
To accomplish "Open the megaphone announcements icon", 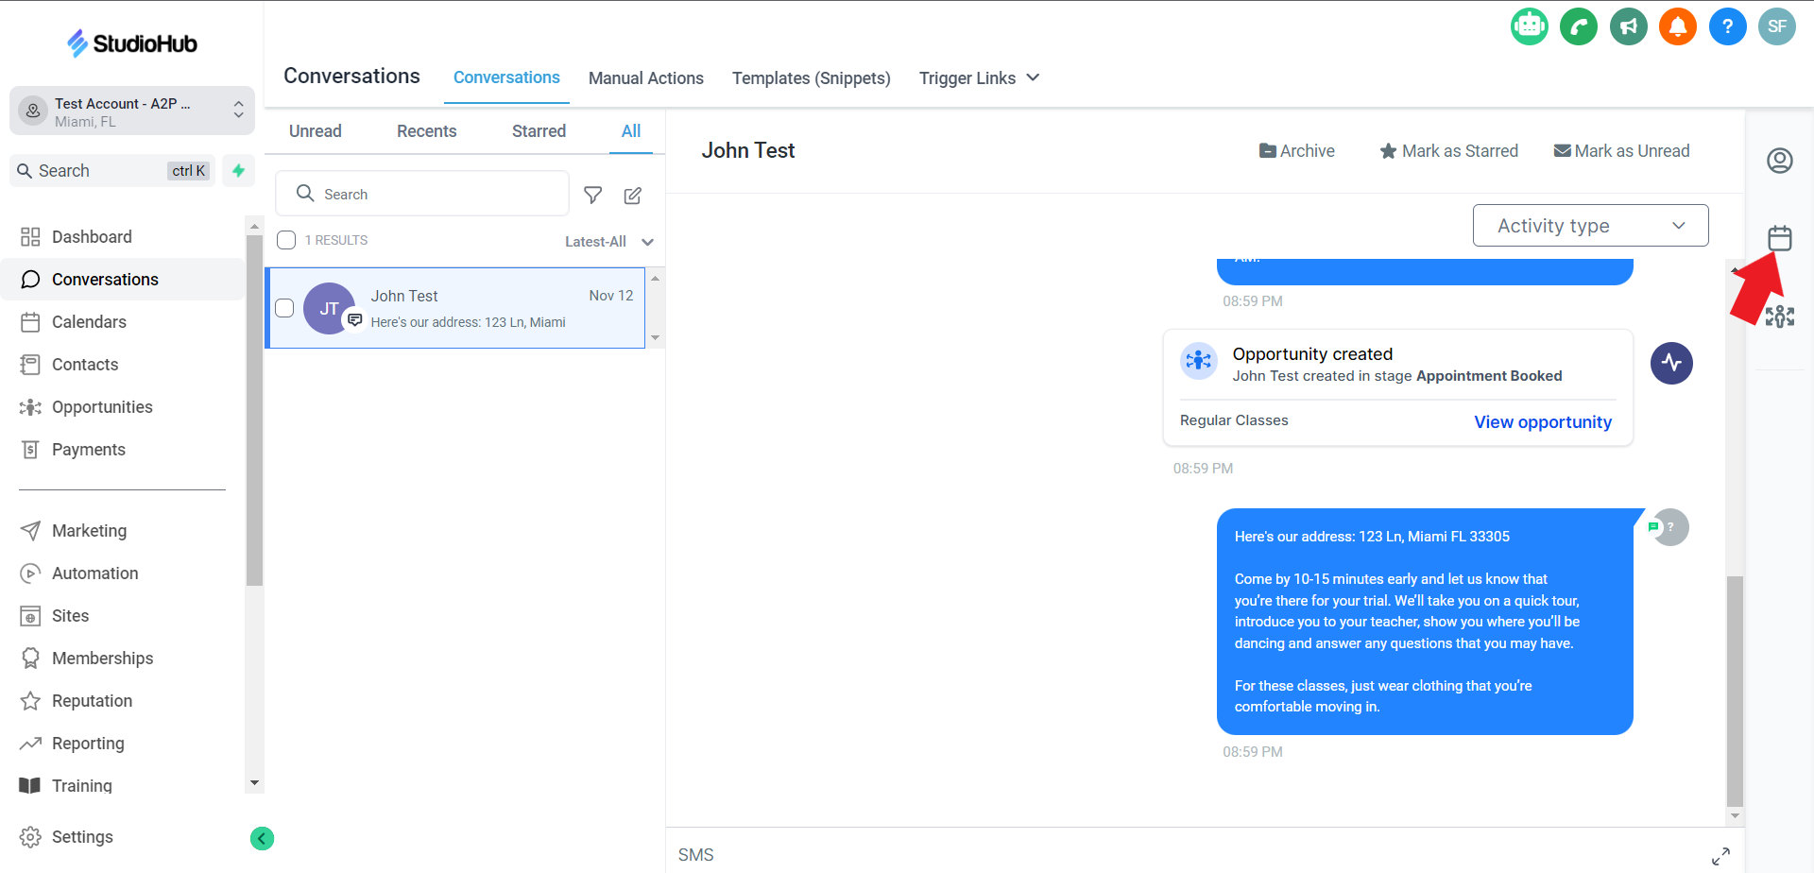I will (x=1629, y=26).
